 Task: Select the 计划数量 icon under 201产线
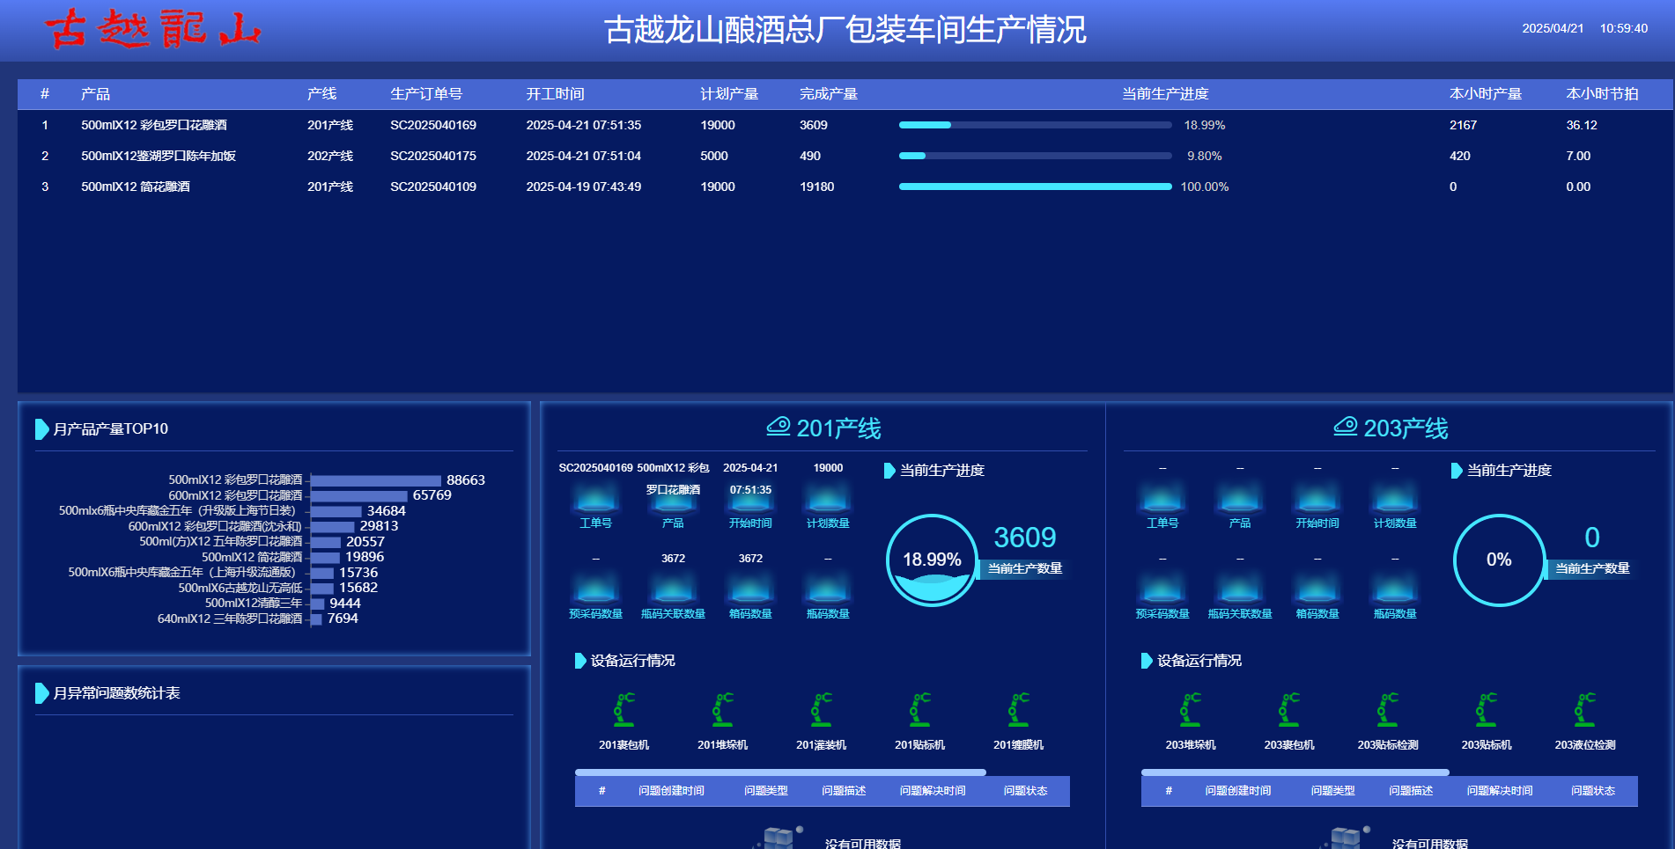coord(826,500)
